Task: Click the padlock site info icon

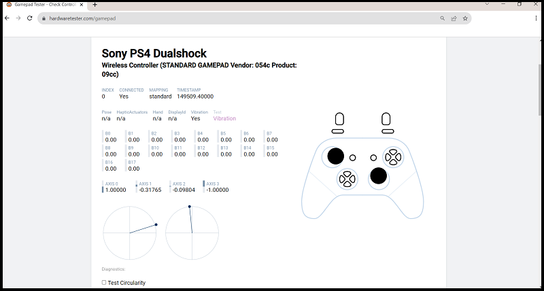Action: [44, 18]
